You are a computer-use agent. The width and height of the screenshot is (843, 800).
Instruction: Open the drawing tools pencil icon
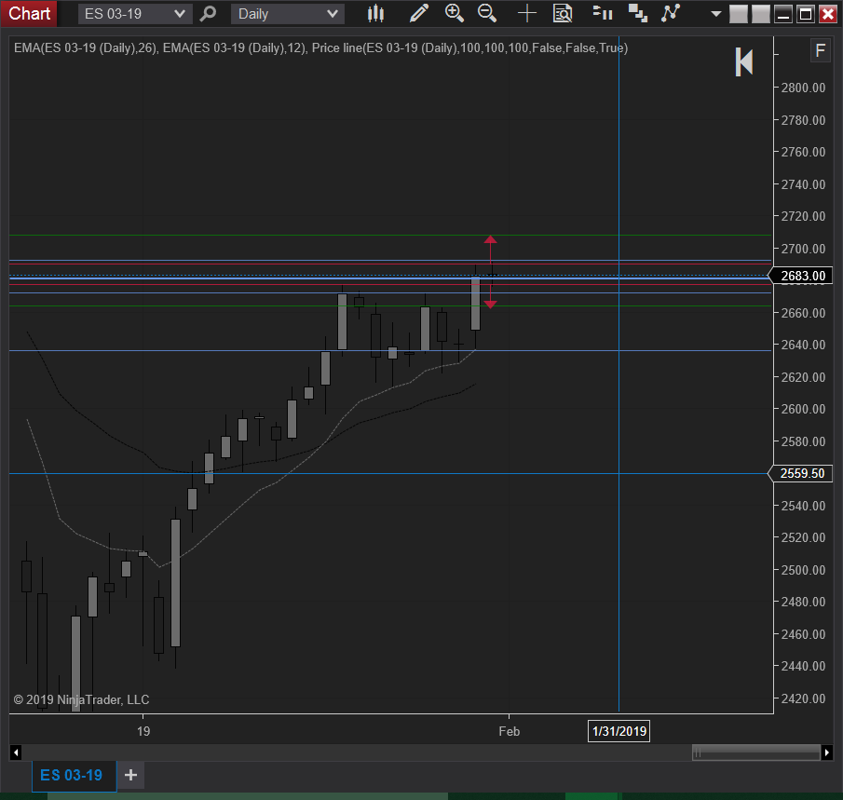[419, 13]
